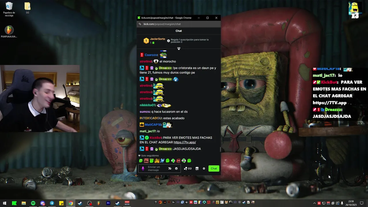Screen dimensions: 368x207
Task: Insert the burning gold crown quick emote
Action: [157, 161]
